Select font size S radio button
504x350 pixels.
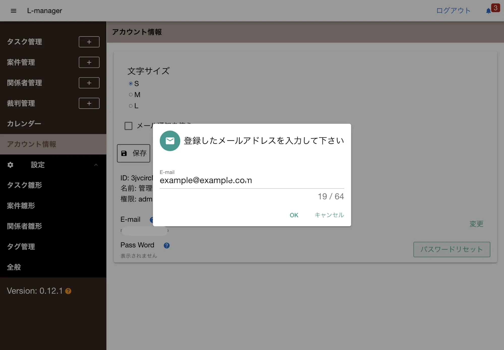[131, 83]
